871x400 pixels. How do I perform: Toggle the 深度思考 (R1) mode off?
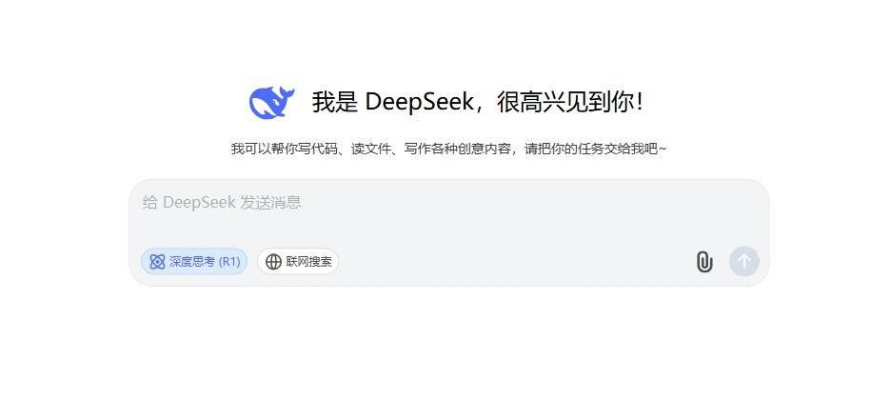194,262
